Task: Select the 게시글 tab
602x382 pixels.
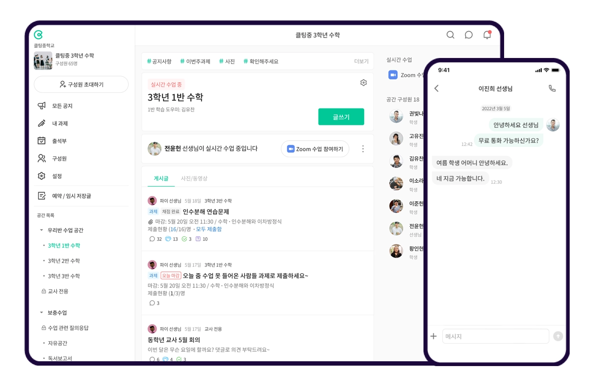Action: tap(161, 178)
